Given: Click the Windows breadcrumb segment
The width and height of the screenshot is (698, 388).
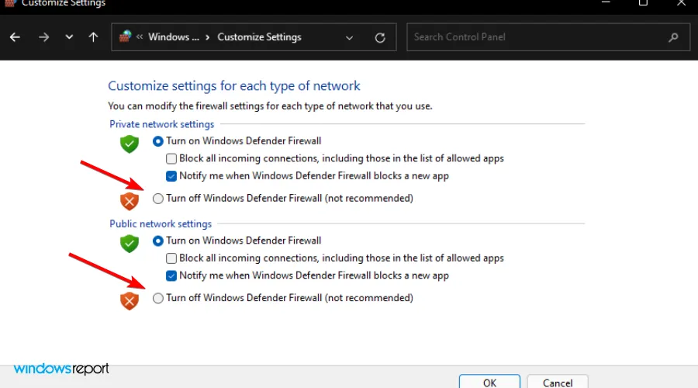Looking at the screenshot, I should [x=171, y=37].
